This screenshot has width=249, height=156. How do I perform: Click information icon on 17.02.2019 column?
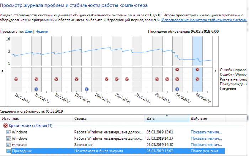click(36, 89)
